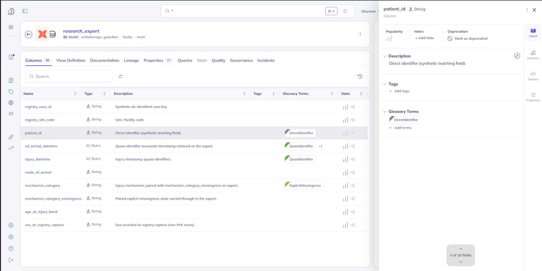Click Mark as deprecated
Screen dimensions: 542x271
tap(468, 38)
